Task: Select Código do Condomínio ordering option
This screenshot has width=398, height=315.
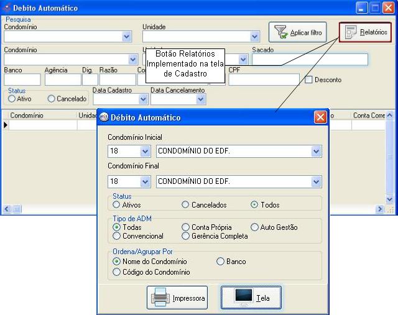Action: [116, 272]
